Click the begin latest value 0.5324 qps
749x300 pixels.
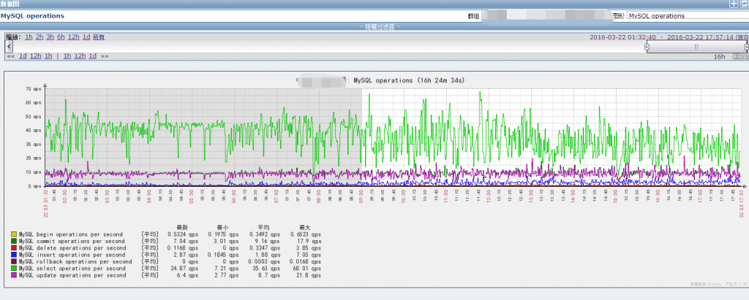(182, 234)
